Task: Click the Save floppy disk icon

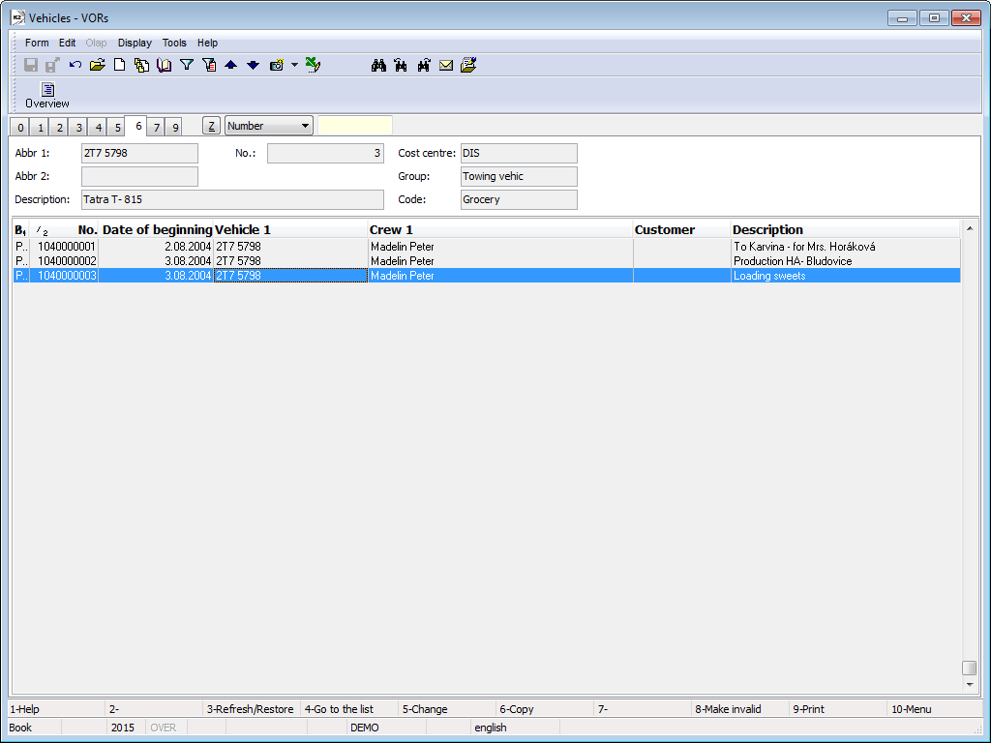Action: [x=30, y=65]
